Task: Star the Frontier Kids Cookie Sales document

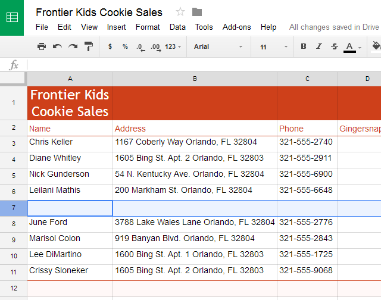Action: [x=180, y=12]
